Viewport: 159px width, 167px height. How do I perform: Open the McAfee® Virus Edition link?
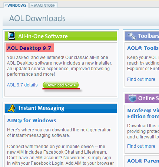tap(143, 113)
